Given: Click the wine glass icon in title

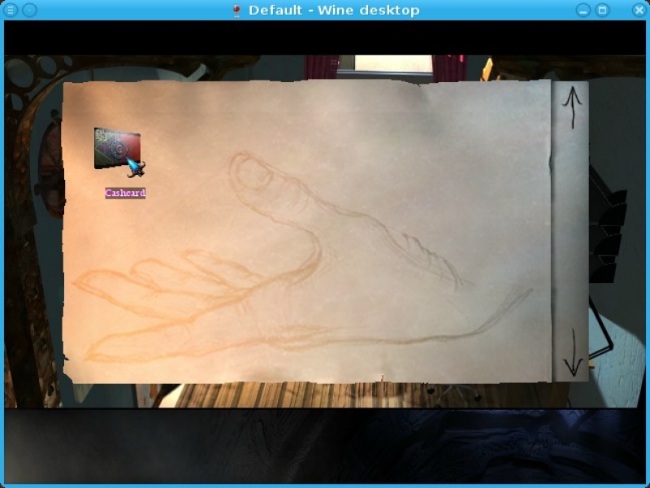Looking at the screenshot, I should [x=237, y=11].
